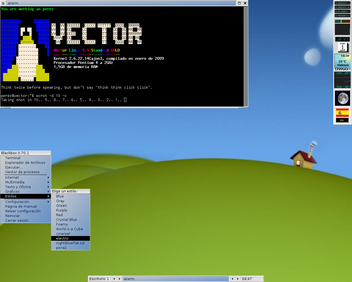Select the aterm entry in the bottom toolbar

click(x=176, y=279)
